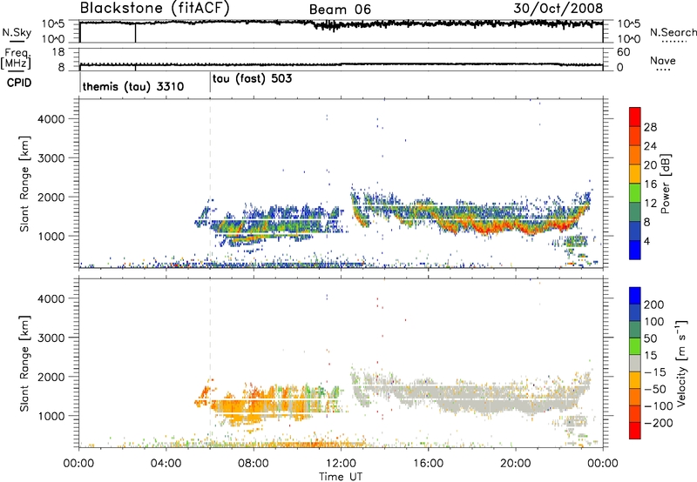Click the red segment of the power colorbar

pyautogui.click(x=635, y=117)
